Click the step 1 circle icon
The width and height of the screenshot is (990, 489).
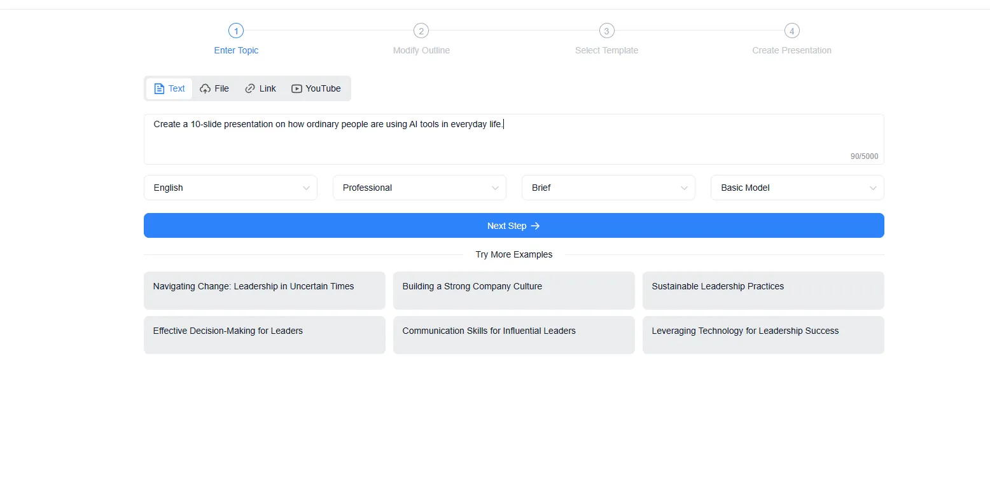(x=236, y=31)
